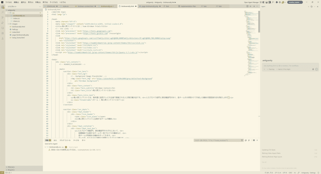Viewport: 321px width, 174px height.
Task: Collapse the css folder in explorer
Action: 8,13
